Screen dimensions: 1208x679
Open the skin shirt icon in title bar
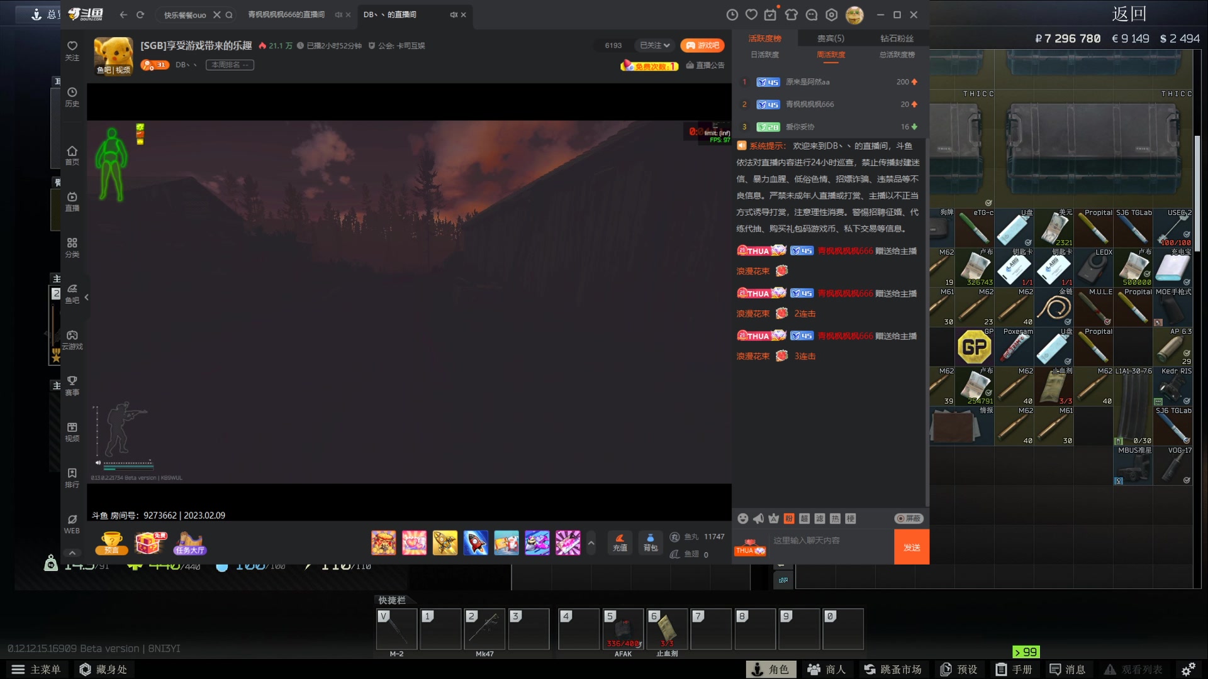coord(791,14)
